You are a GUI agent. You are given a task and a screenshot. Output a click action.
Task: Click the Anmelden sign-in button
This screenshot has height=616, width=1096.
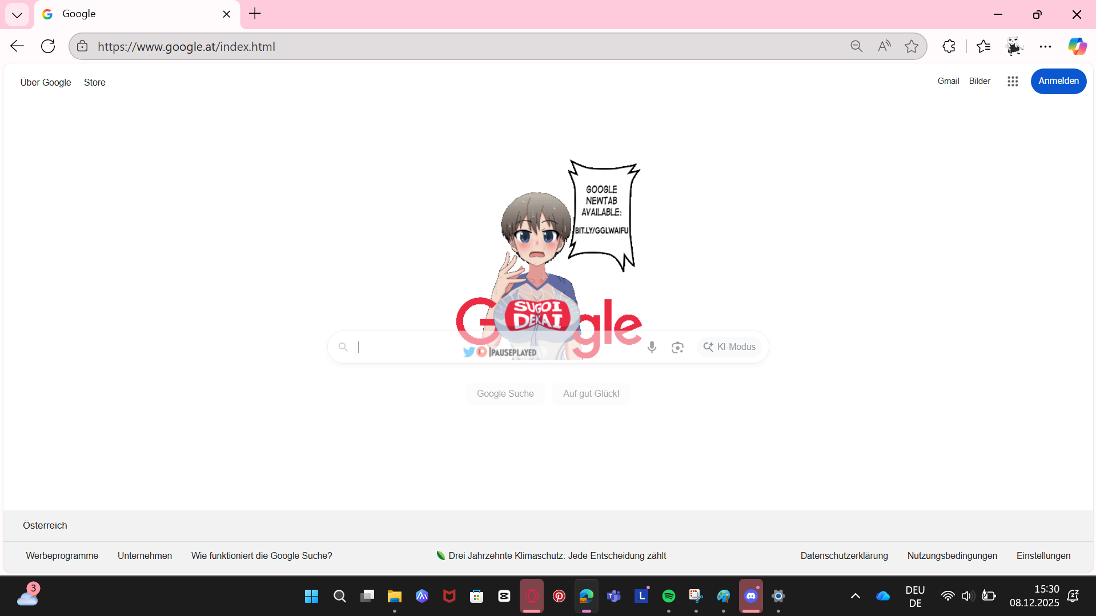[x=1058, y=81]
